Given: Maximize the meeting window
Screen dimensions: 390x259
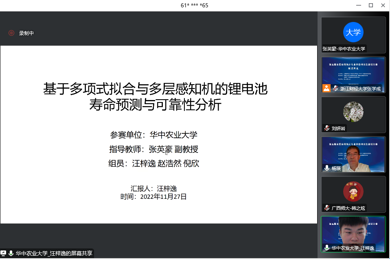Looking at the screenshot, I should 371,5.
